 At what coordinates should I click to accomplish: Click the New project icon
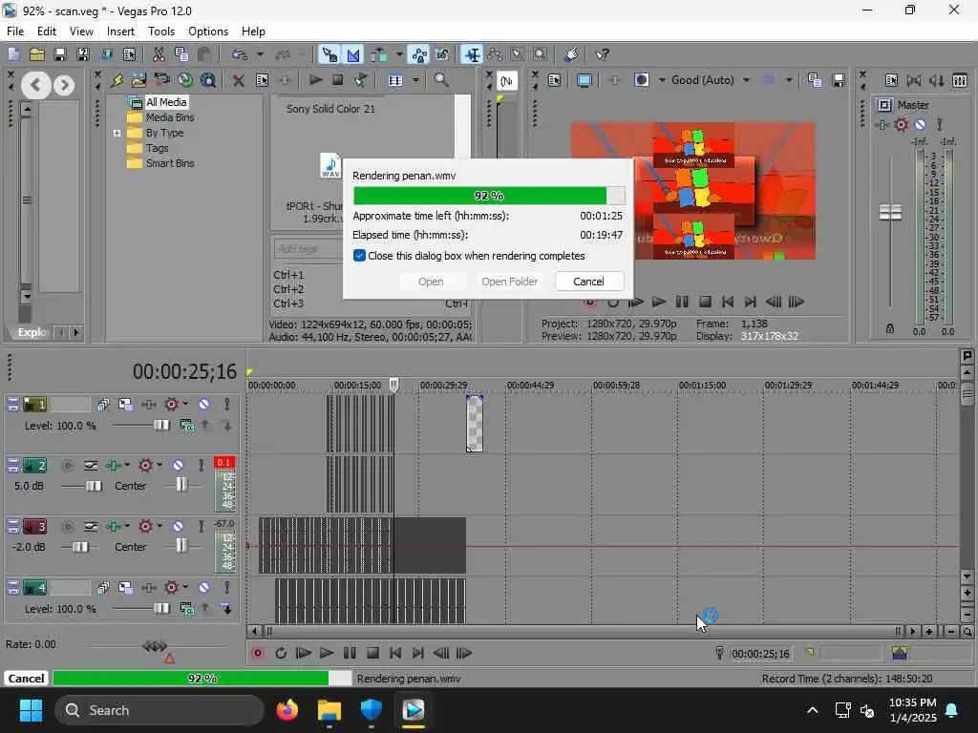(x=13, y=54)
